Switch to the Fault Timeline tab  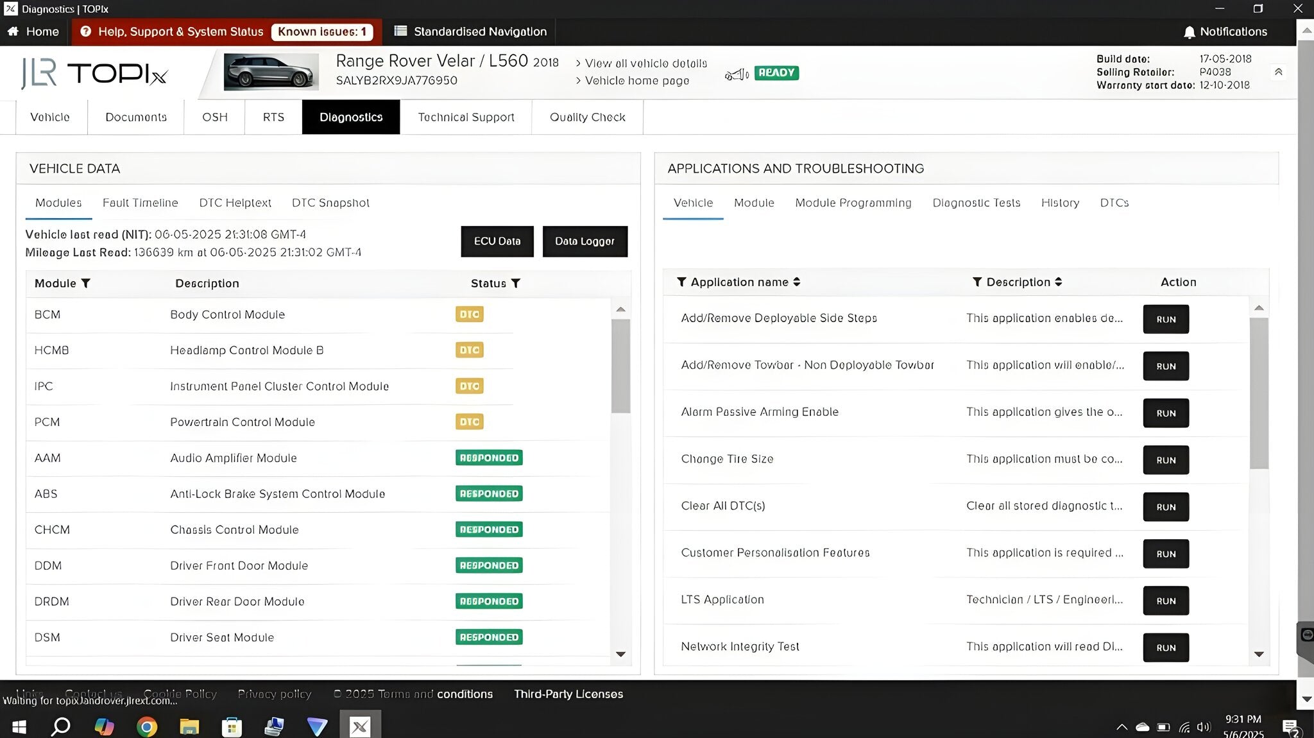coord(140,203)
